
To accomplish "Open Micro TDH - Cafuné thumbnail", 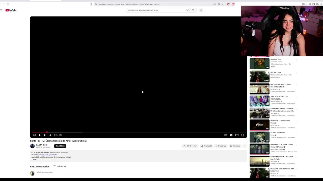I will (x=259, y=125).
